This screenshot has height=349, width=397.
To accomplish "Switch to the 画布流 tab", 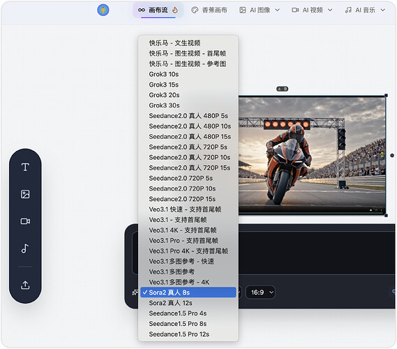I will coord(158,10).
